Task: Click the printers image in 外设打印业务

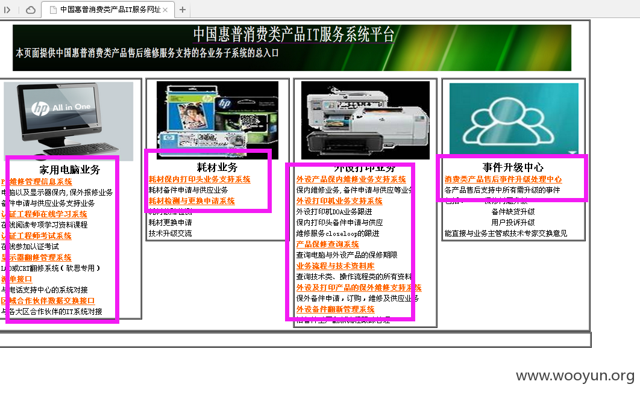Action: (x=365, y=120)
